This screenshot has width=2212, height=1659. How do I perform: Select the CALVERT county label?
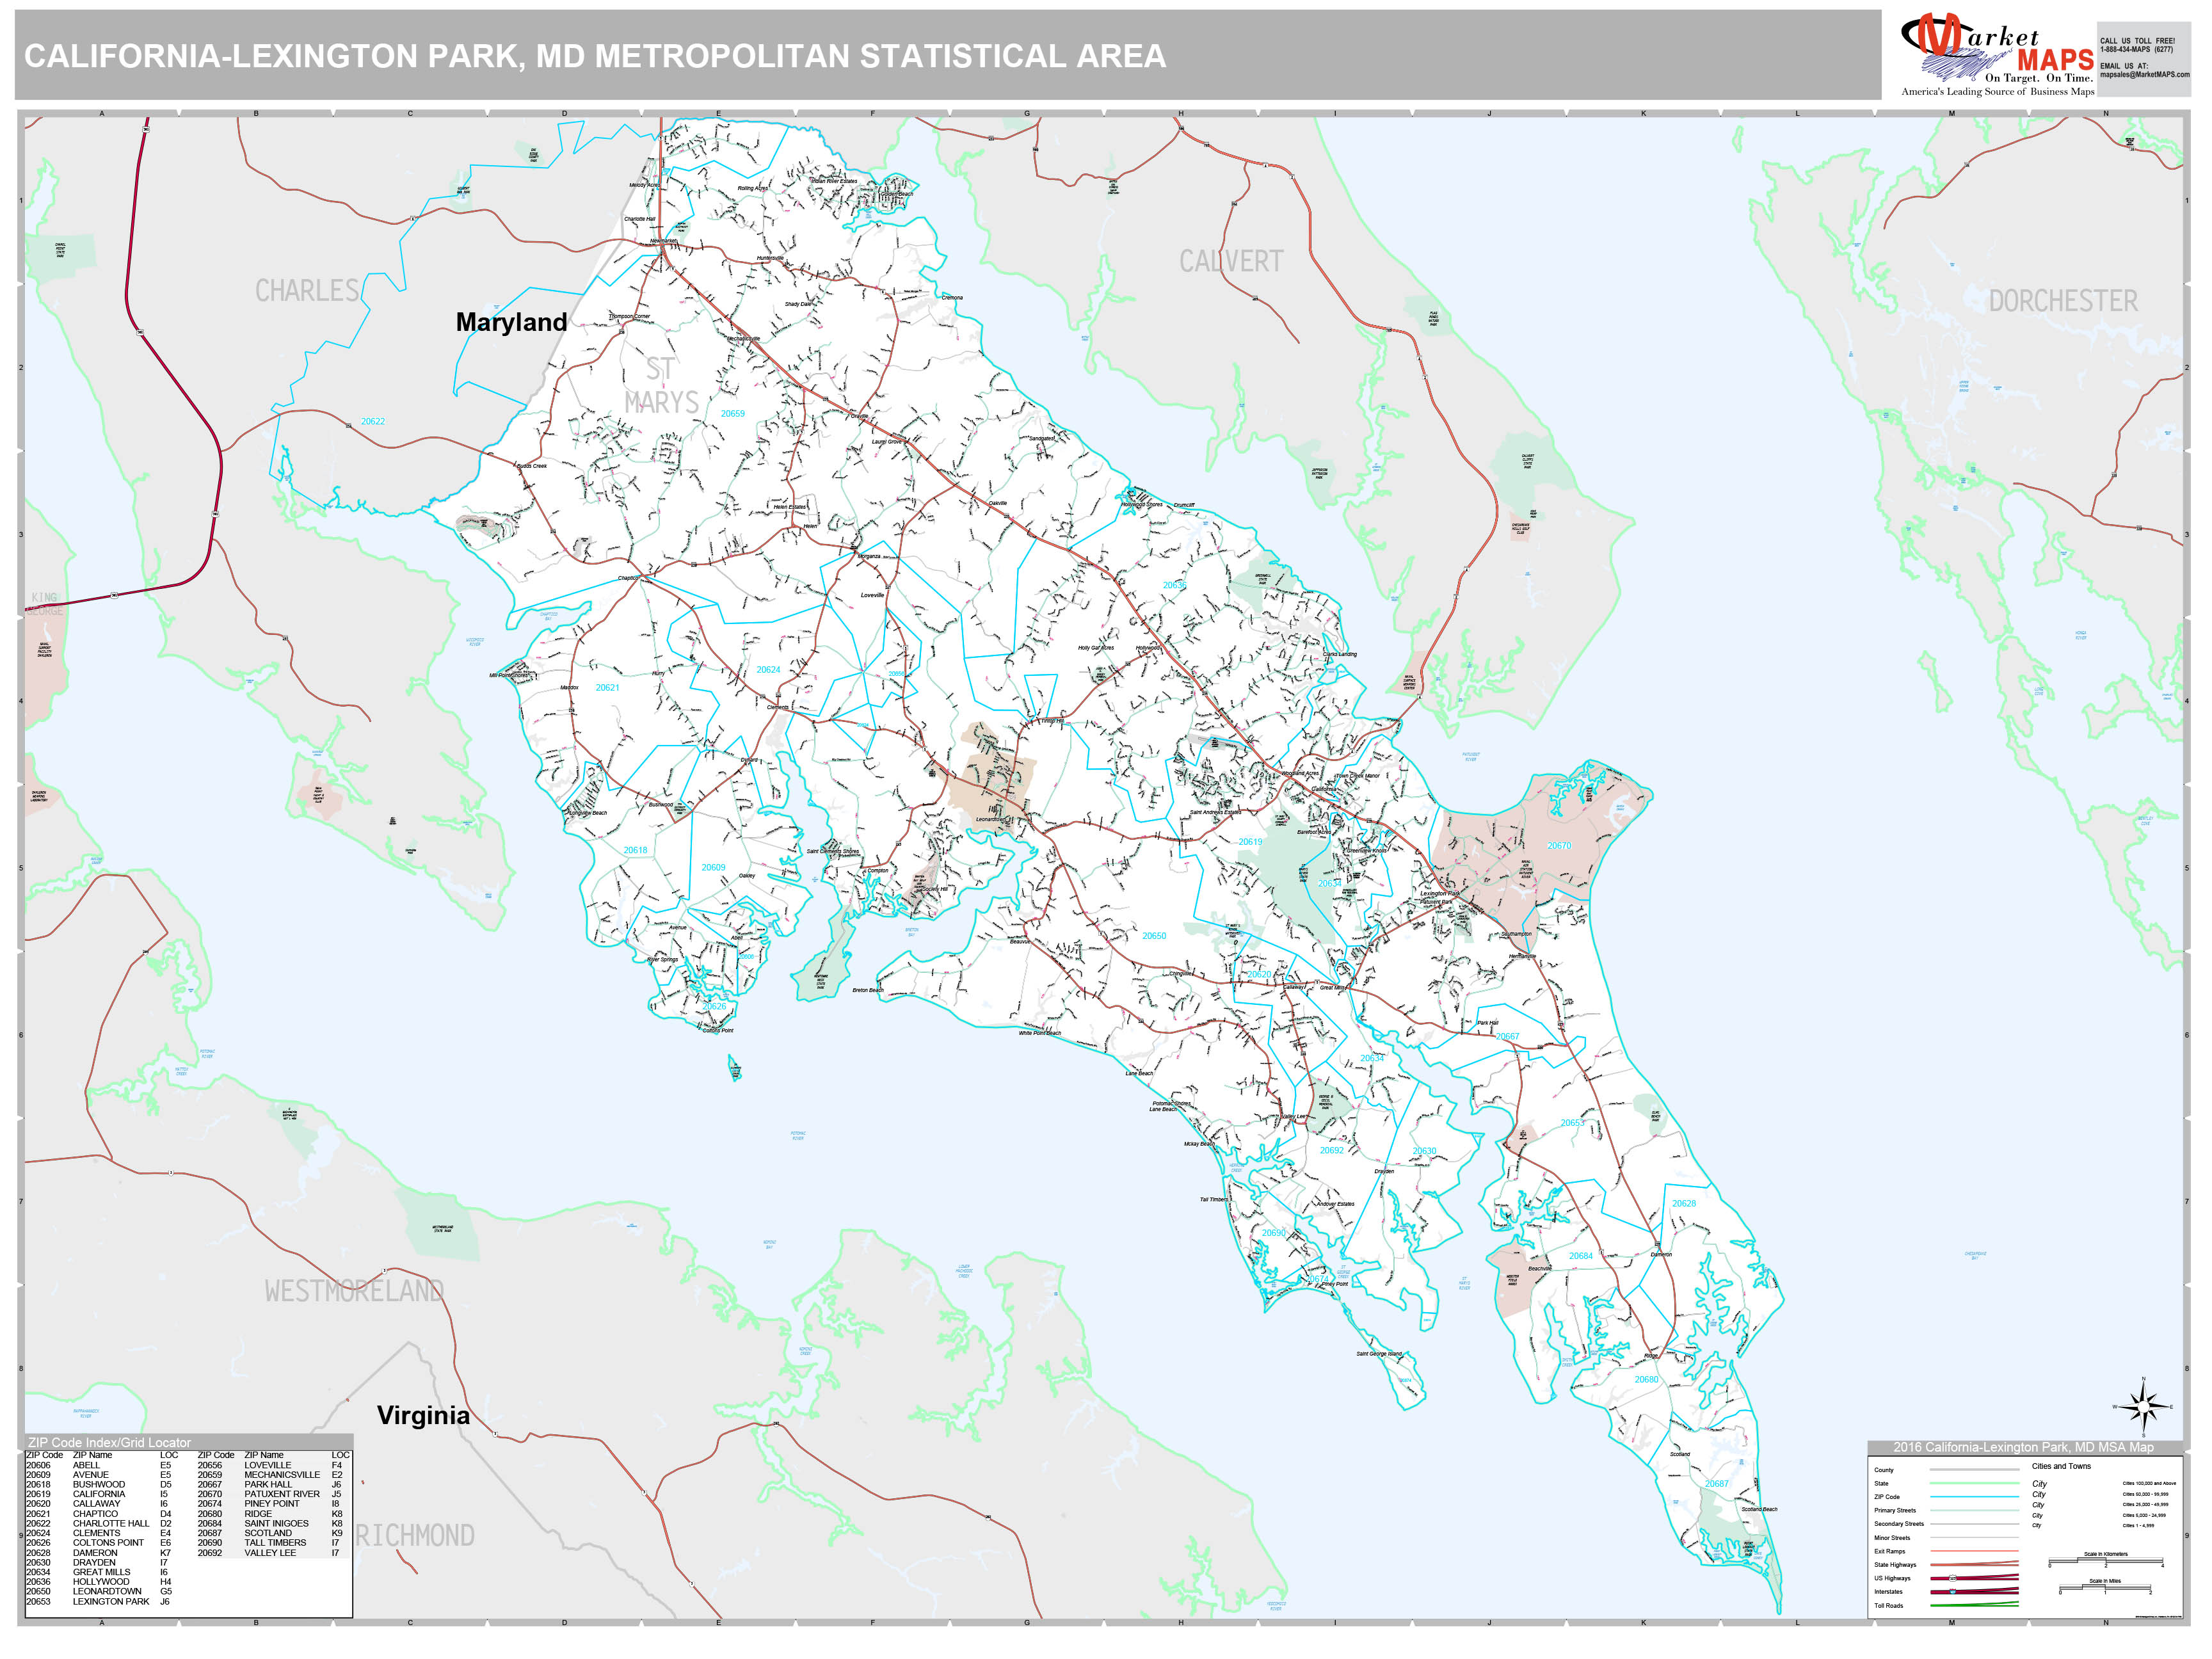click(x=1232, y=260)
